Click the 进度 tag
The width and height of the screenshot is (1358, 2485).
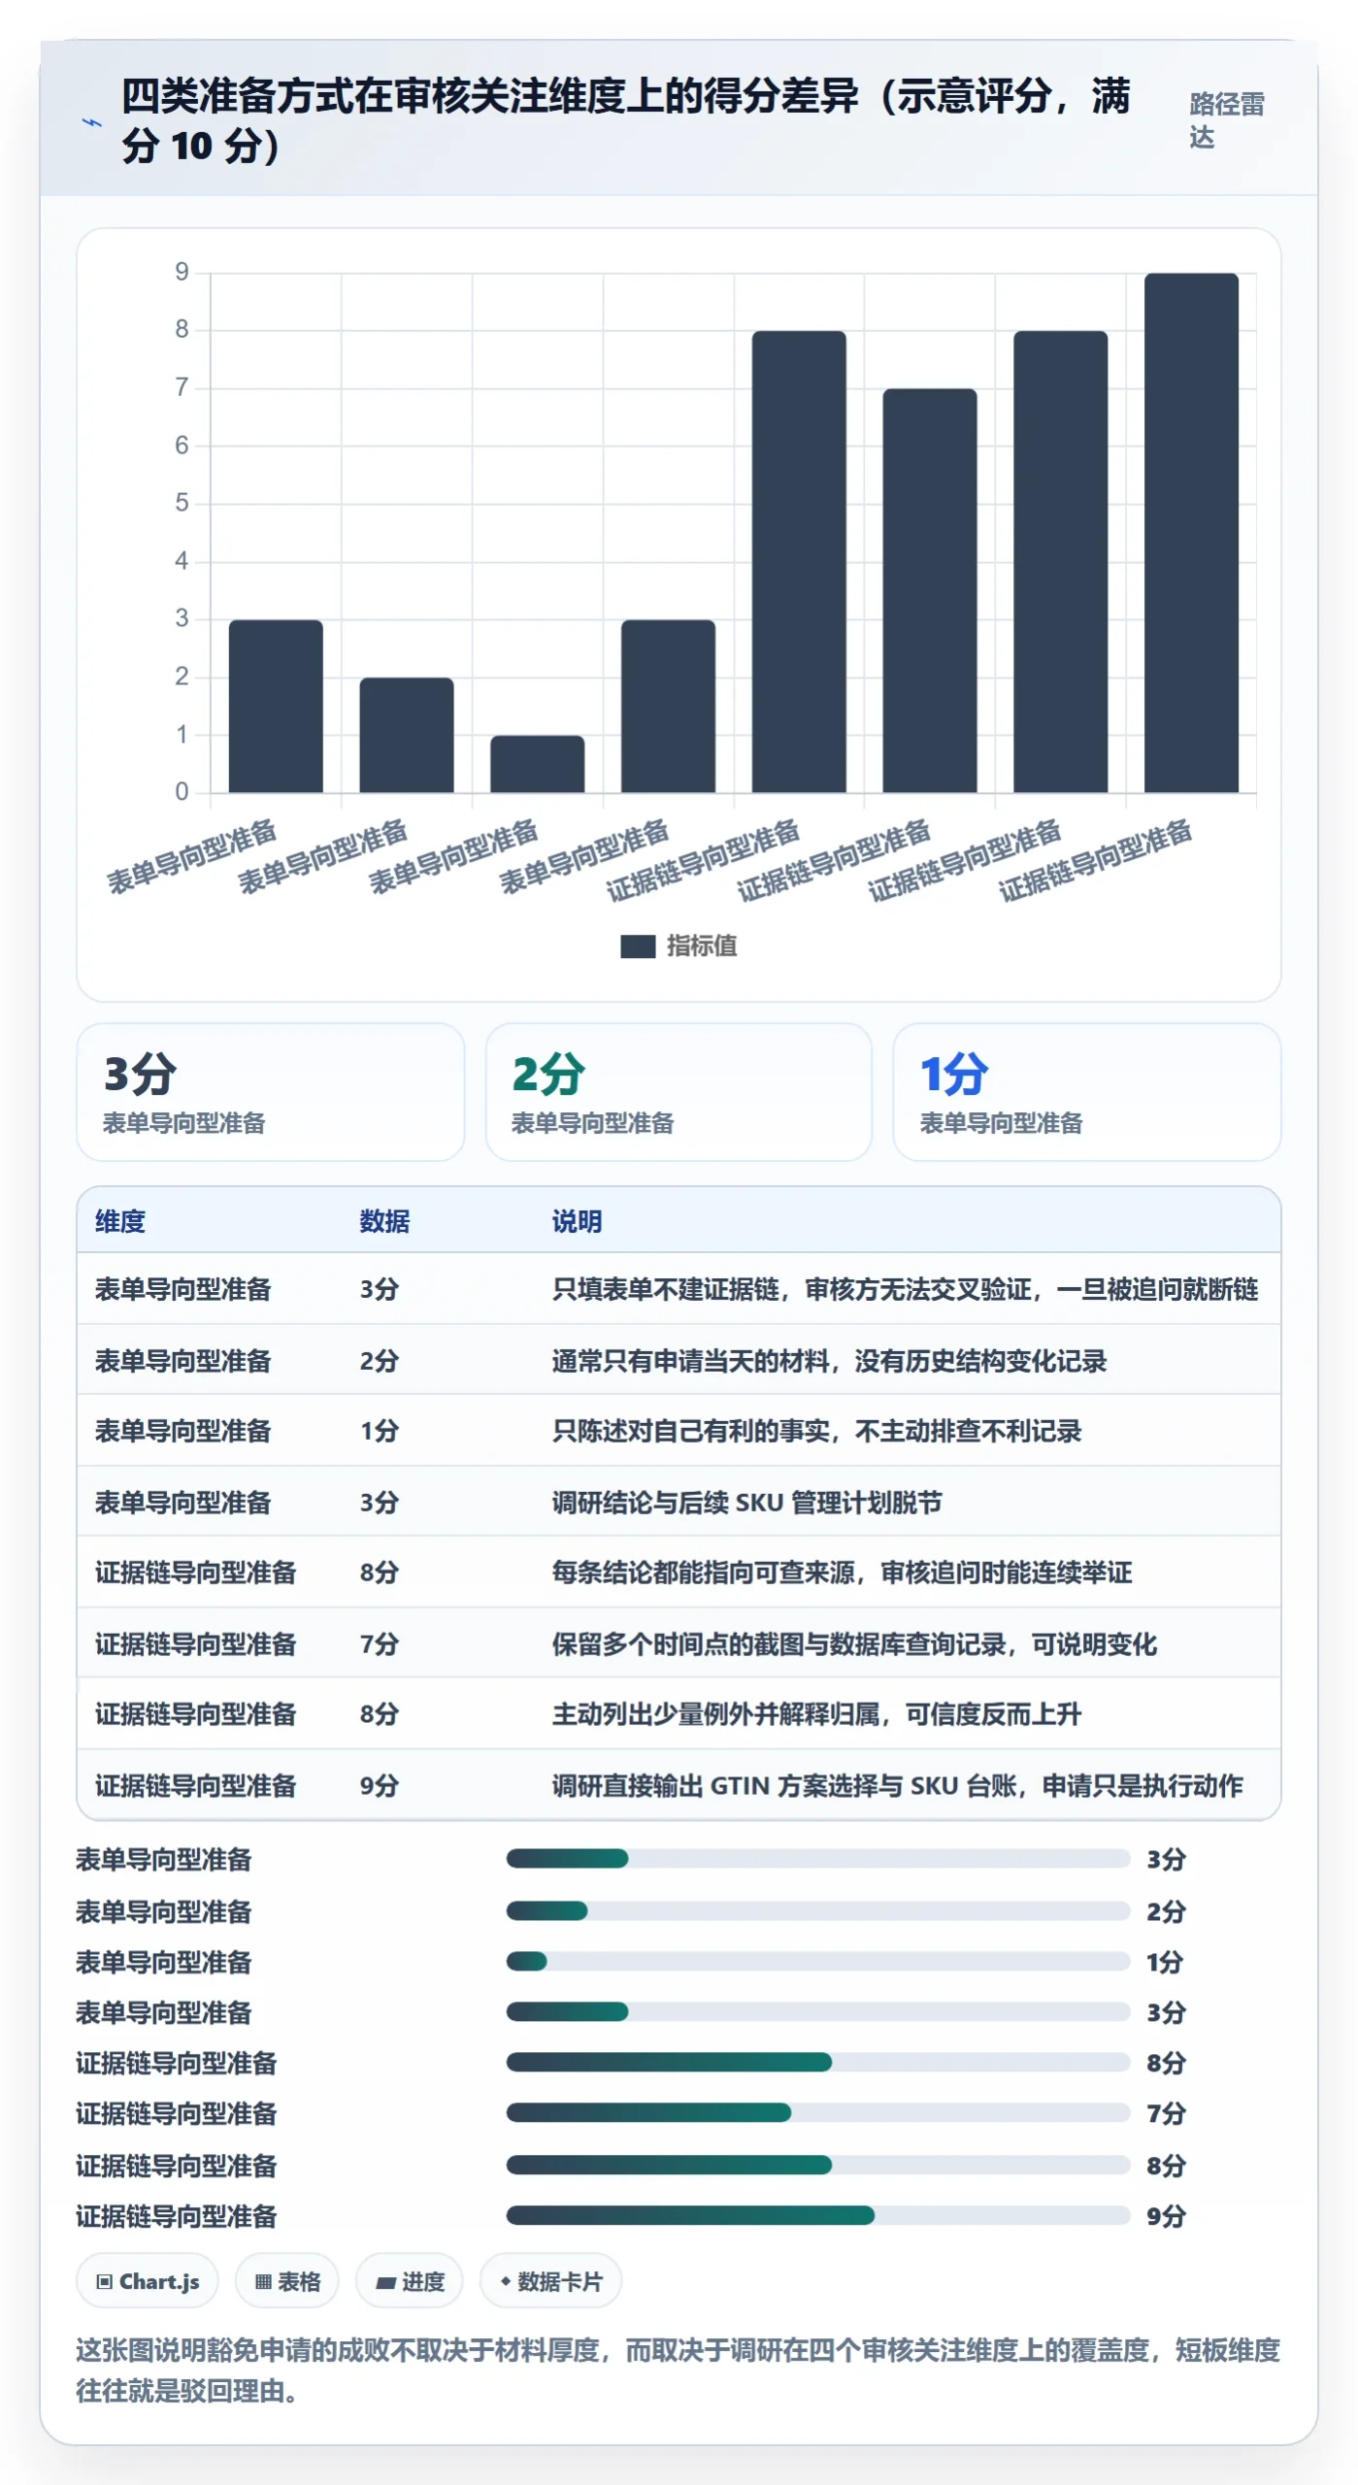coord(410,2282)
